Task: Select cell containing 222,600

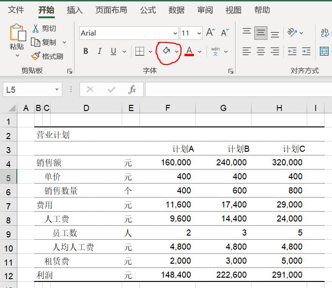Action: [x=223, y=275]
